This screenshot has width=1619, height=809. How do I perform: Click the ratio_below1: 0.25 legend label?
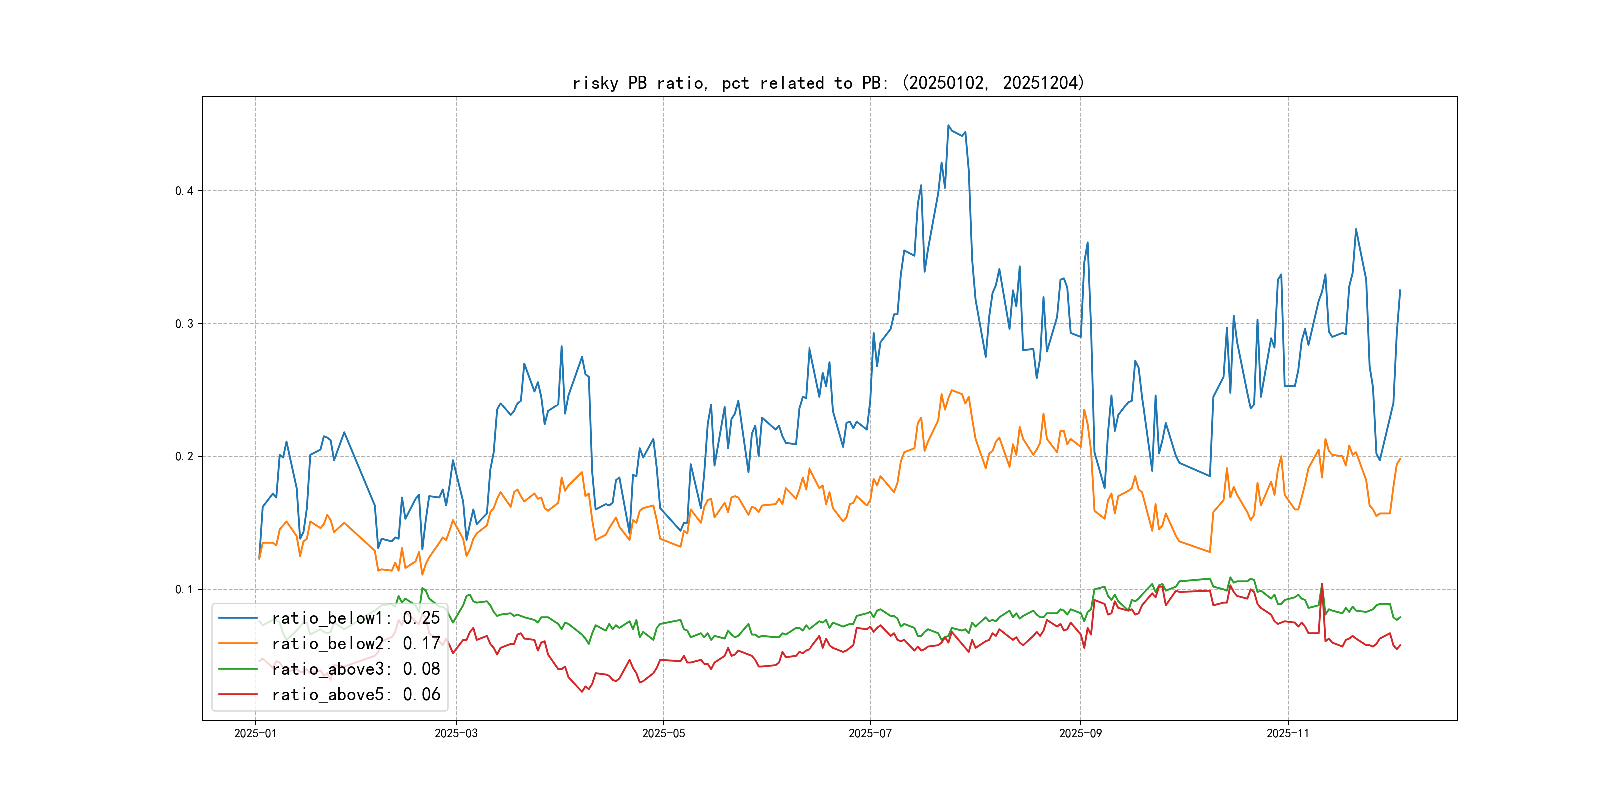click(356, 618)
